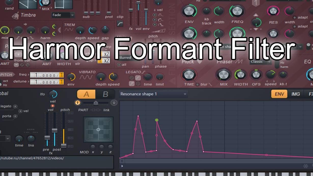
Task: Click the part link chain icon
Action: point(96,110)
